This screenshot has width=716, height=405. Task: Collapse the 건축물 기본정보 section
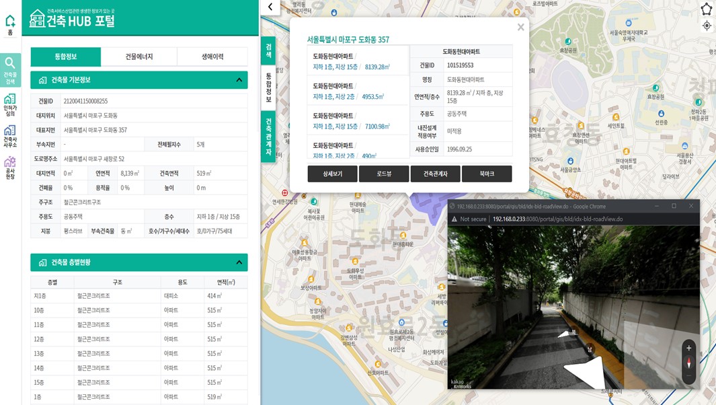[x=239, y=80]
